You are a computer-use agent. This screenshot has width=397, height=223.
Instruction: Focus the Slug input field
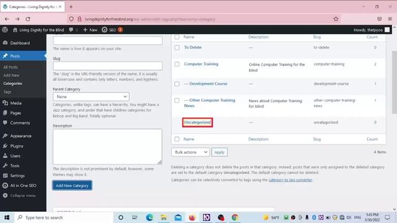pos(107,66)
